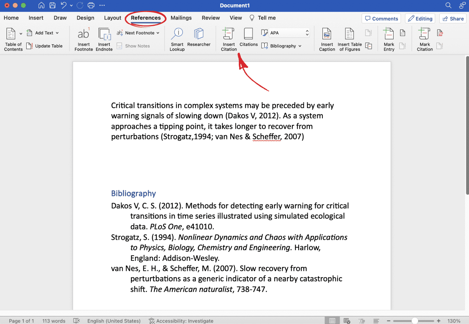Open the Add Text dropdown
The height and width of the screenshot is (324, 469).
click(43, 33)
